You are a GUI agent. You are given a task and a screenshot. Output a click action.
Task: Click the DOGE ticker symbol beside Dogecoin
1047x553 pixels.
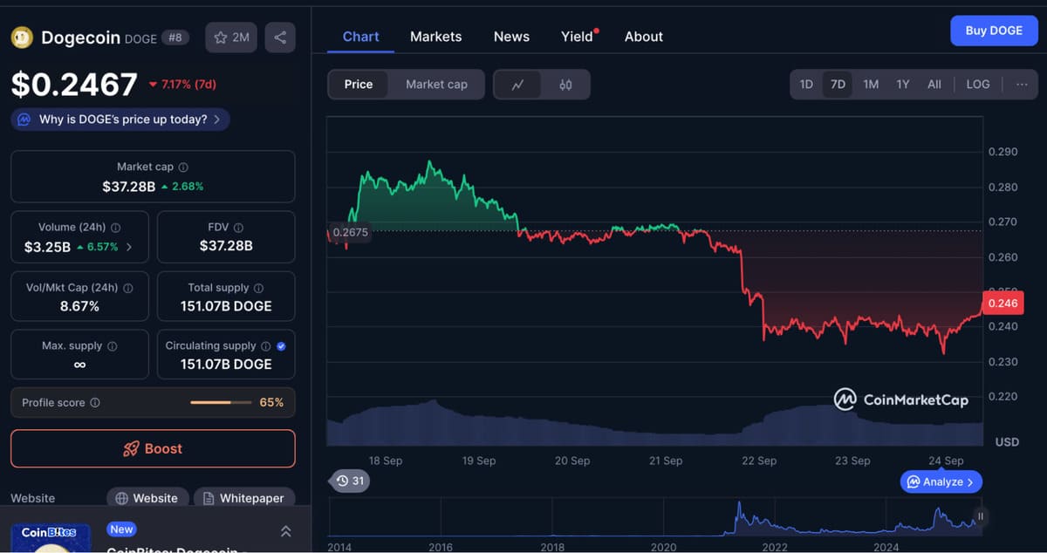141,38
